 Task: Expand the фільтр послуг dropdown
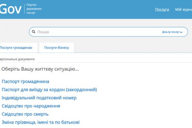172,32
